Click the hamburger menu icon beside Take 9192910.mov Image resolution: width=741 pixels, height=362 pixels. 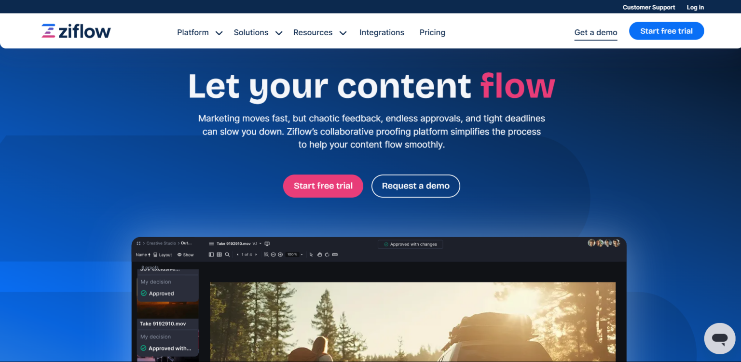[x=211, y=244]
